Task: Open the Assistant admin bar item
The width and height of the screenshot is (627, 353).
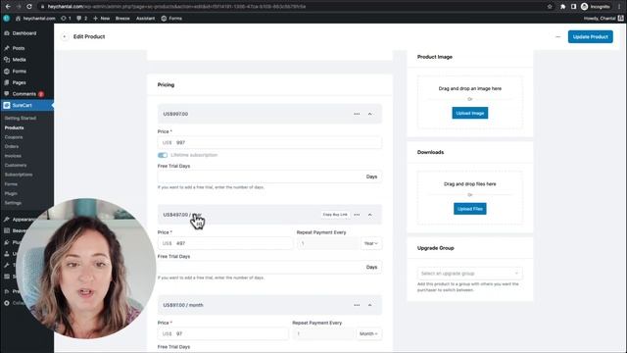Action: point(145,19)
